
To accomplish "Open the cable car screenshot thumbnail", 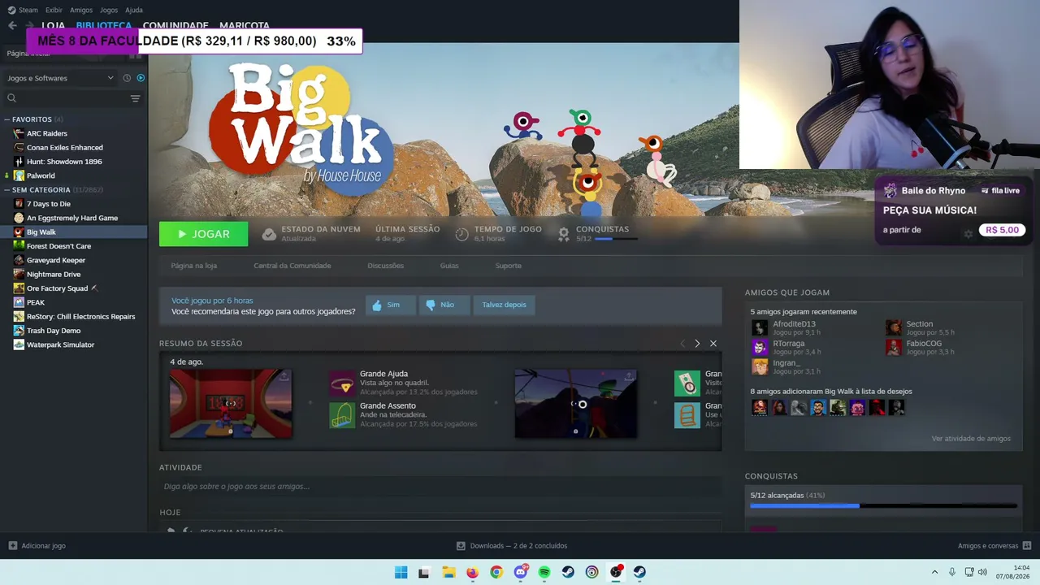I will click(x=576, y=404).
